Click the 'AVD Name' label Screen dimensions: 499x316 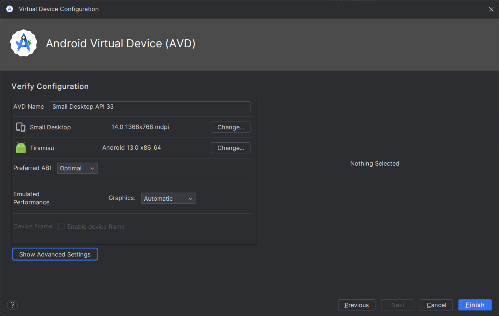[28, 106]
